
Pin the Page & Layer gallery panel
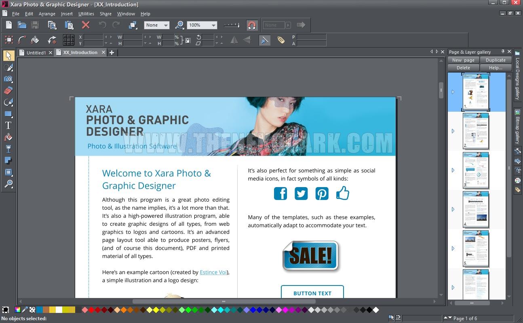pyautogui.click(x=503, y=52)
